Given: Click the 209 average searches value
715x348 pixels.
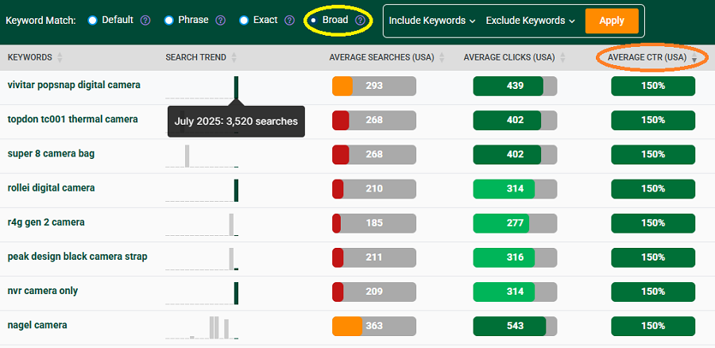Looking at the screenshot, I should pyautogui.click(x=374, y=292).
